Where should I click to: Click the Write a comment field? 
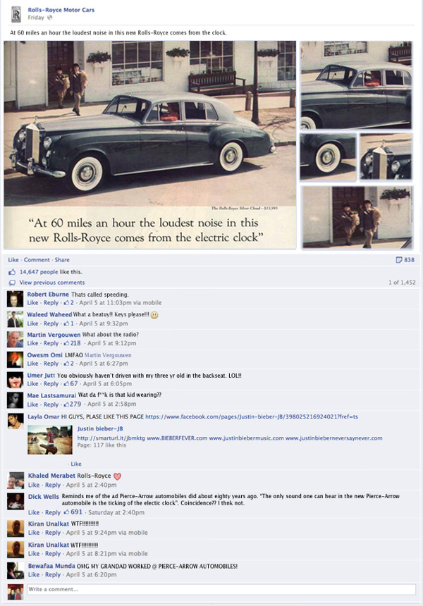tap(221, 589)
